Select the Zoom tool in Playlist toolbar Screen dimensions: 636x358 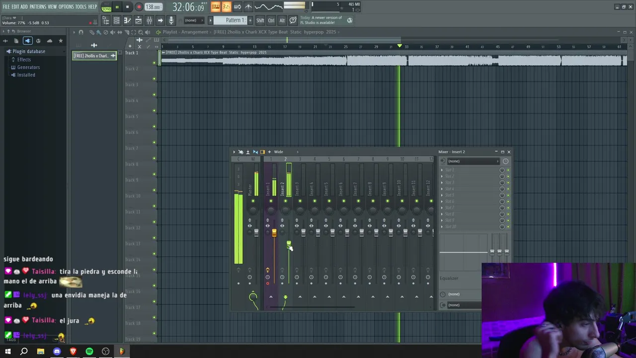[x=140, y=32]
